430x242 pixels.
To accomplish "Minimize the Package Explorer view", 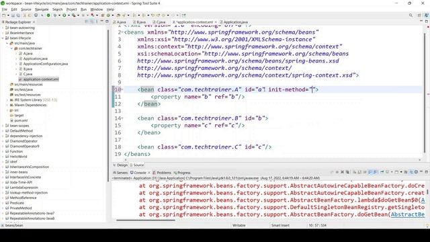I will [101, 21].
